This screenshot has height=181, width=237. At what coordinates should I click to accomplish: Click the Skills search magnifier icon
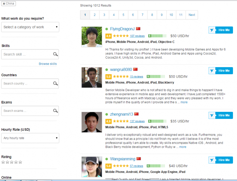click(x=56, y=54)
